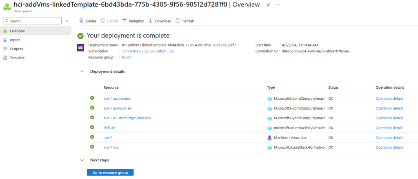418x179 pixels.
Task: Click the type cube icon in avd-1-nic row
Action: click(269, 148)
